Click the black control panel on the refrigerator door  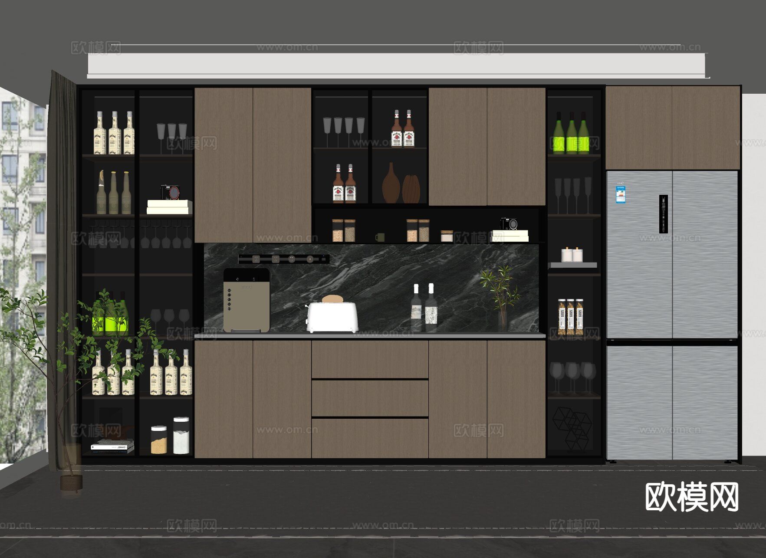point(663,214)
